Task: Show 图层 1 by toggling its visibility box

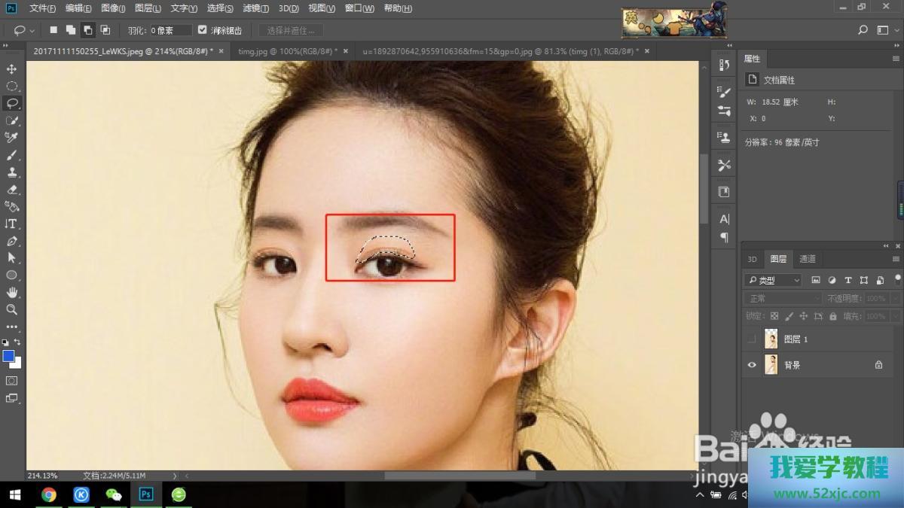Action: pos(751,339)
